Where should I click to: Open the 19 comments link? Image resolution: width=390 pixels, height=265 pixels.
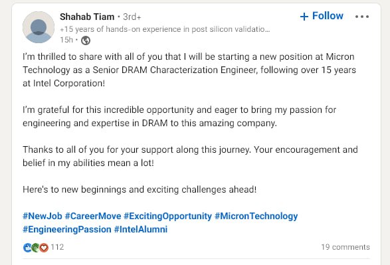click(345, 247)
